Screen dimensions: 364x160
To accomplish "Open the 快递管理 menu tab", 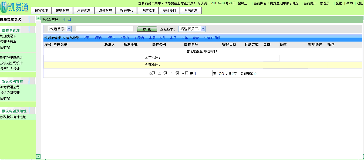I will point(148,11).
